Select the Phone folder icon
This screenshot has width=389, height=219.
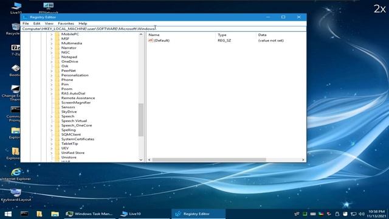[57, 80]
